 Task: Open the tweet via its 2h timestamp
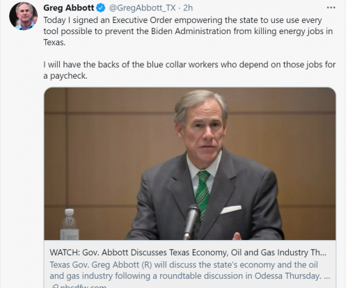coord(188,8)
